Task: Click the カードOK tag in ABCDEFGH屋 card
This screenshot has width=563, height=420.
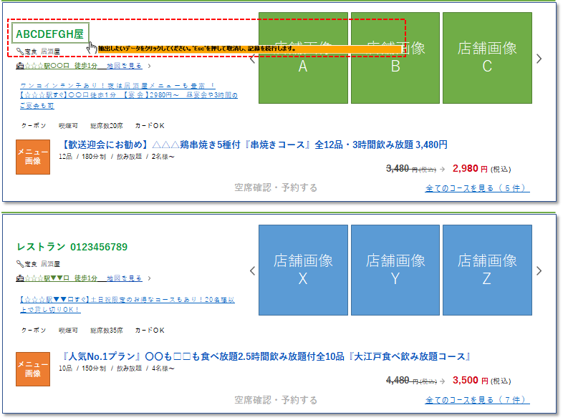Action: [x=150, y=125]
